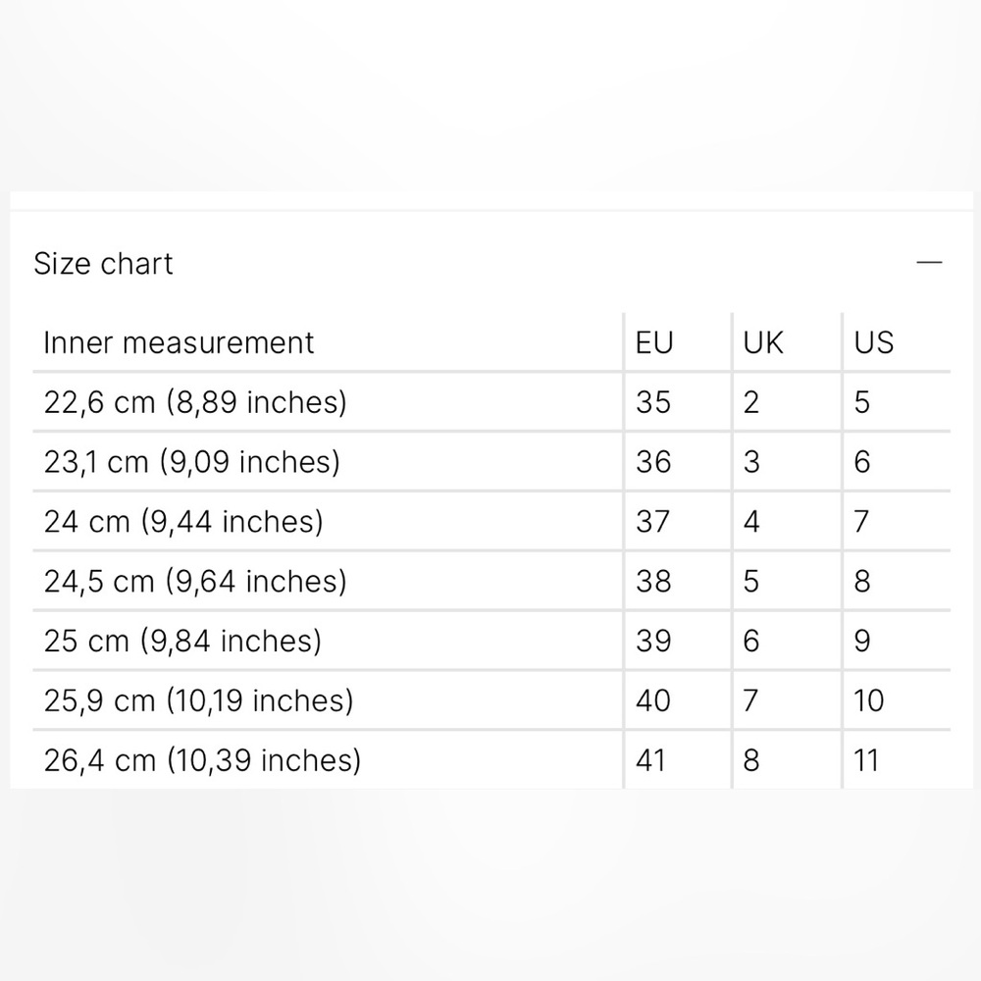Click the EU column header
The width and height of the screenshot is (981, 981).
[x=654, y=342]
